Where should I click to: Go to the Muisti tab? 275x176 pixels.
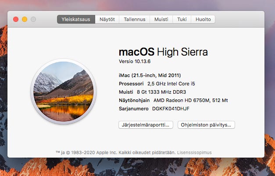161,19
